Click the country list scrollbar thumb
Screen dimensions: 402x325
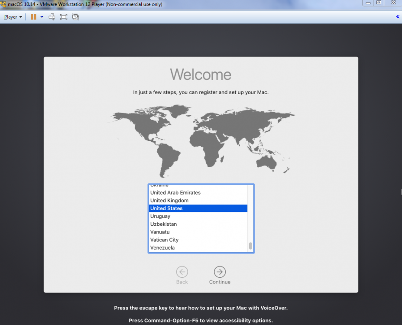[250, 246]
